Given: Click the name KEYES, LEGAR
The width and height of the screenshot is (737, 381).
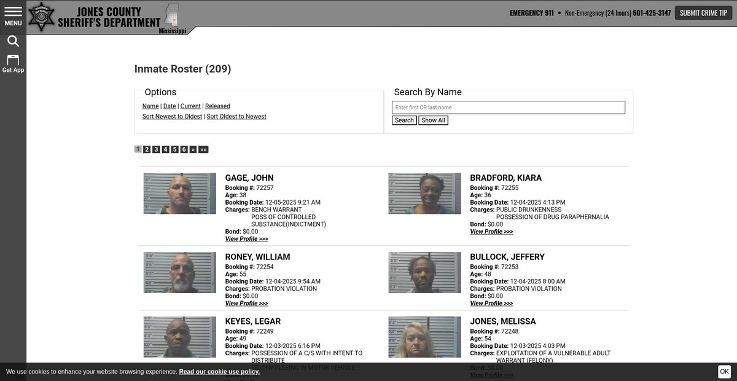Looking at the screenshot, I should (x=253, y=321).
